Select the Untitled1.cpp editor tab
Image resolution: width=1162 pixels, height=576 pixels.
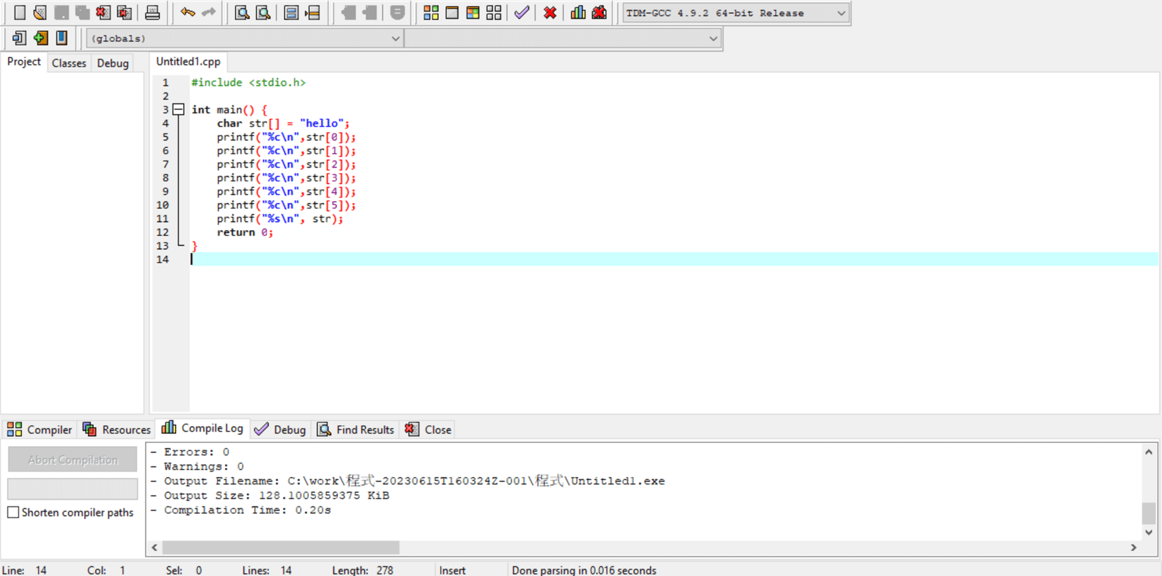[x=188, y=62]
